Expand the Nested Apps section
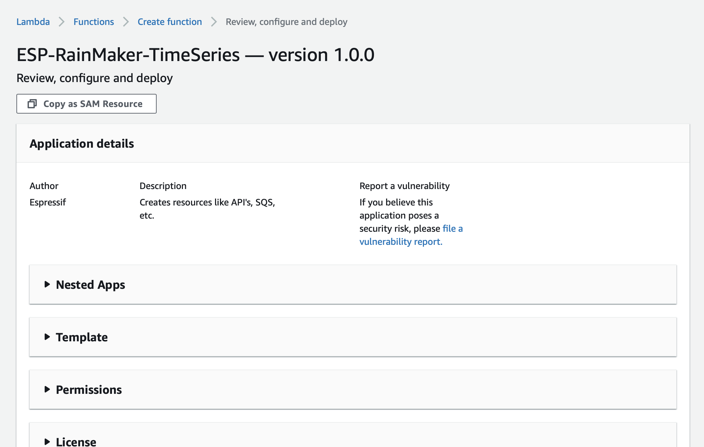Image resolution: width=704 pixels, height=447 pixels. click(x=353, y=285)
